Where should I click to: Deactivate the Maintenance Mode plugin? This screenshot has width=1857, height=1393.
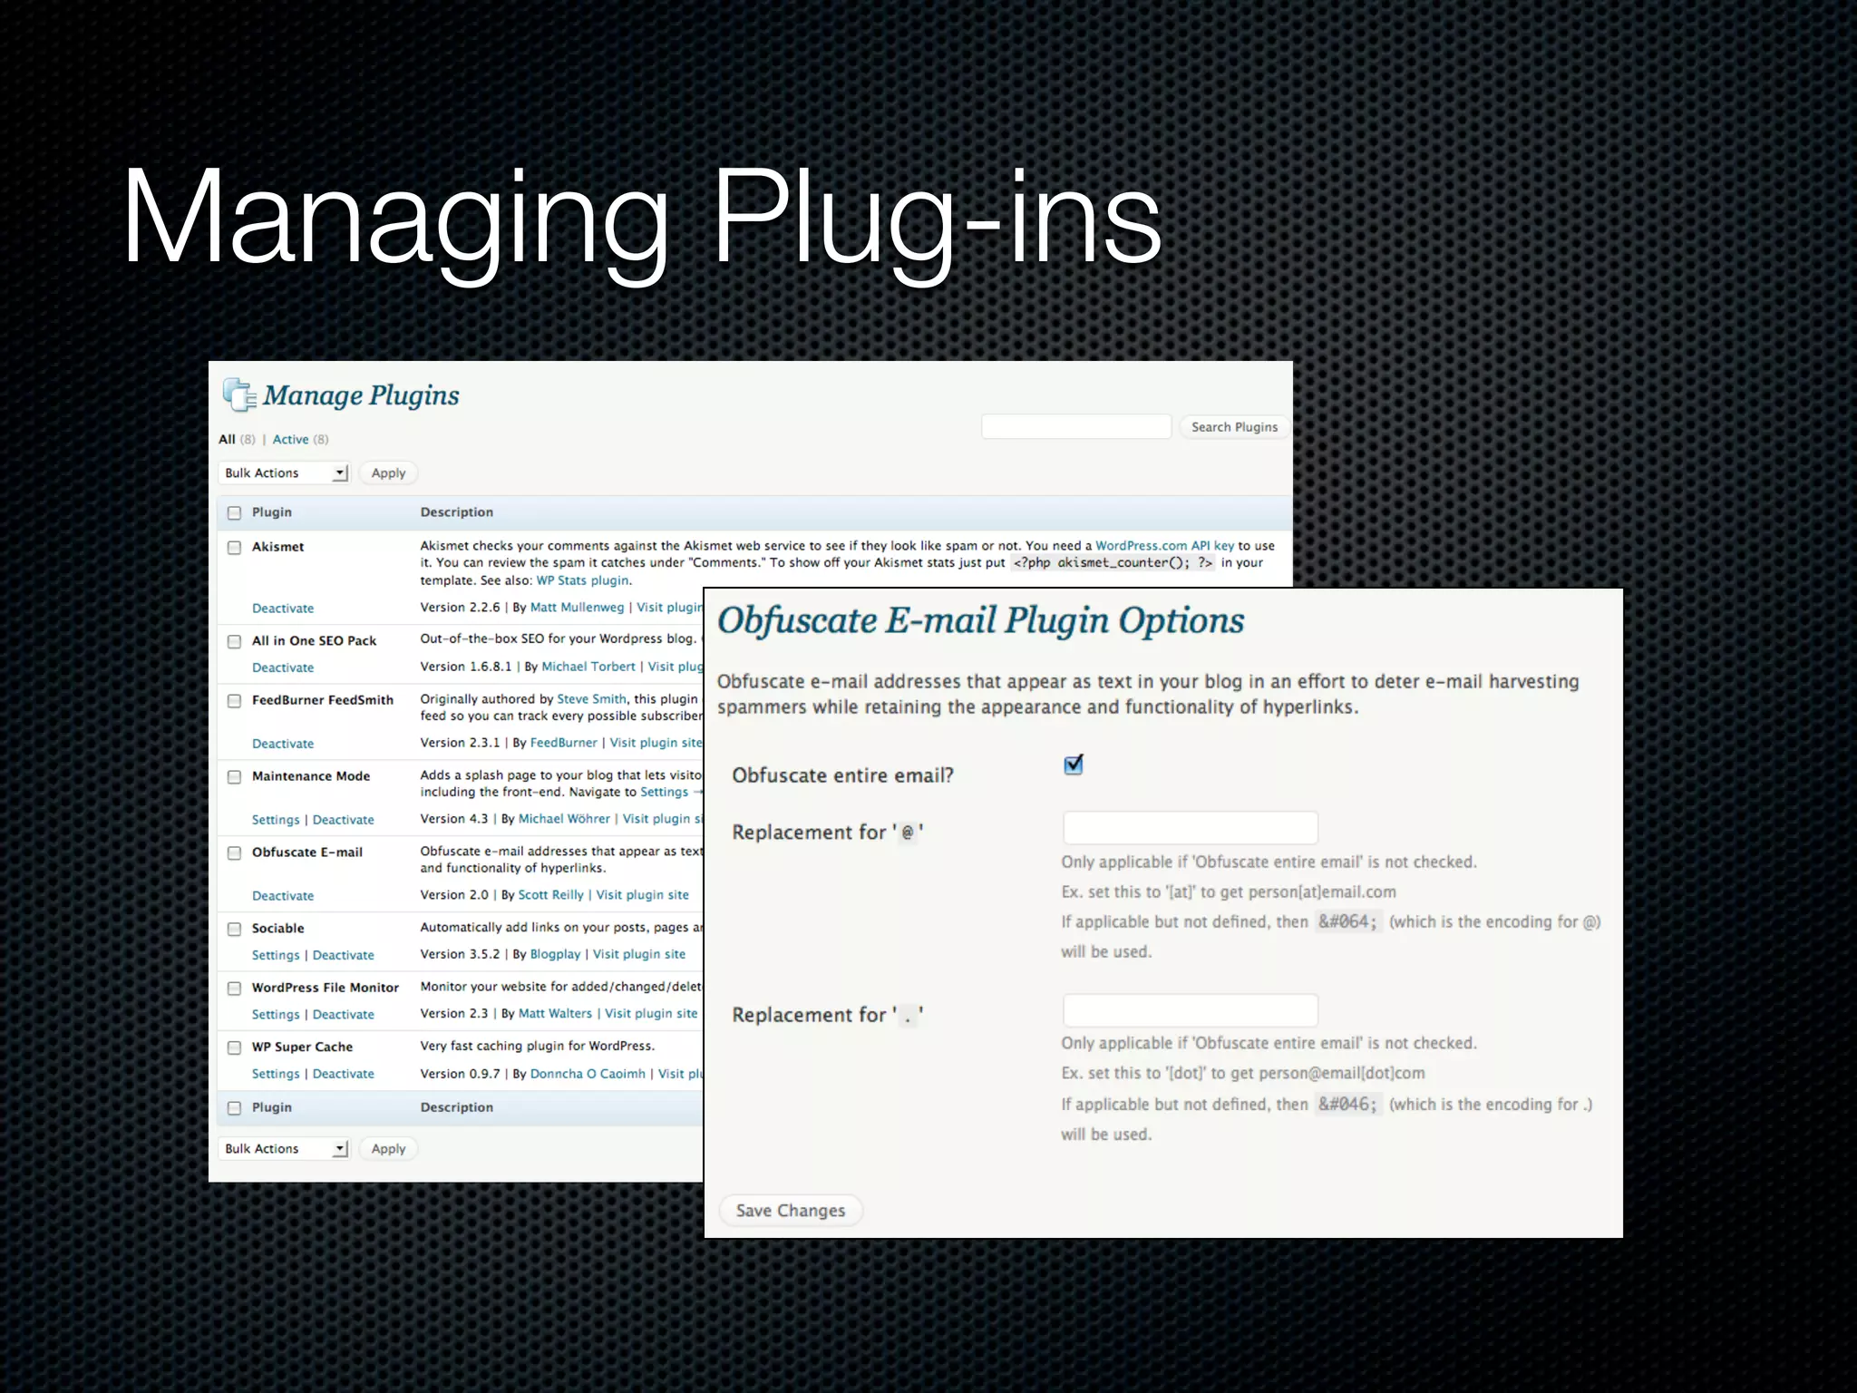point(344,820)
